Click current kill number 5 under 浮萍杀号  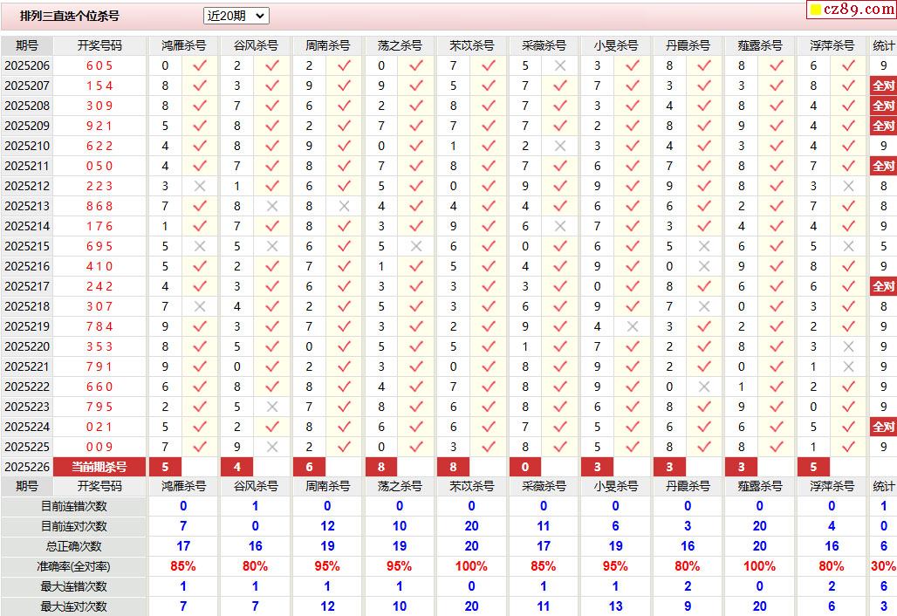coord(814,467)
